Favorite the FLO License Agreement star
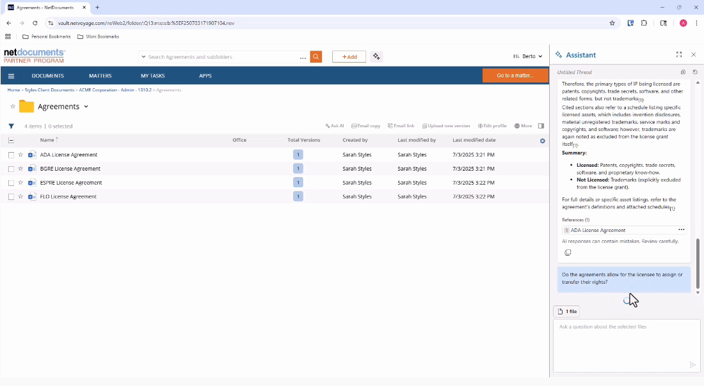 20,196
